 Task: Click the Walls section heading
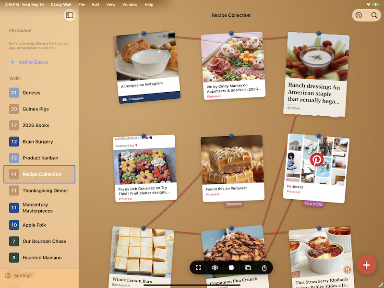pos(15,78)
